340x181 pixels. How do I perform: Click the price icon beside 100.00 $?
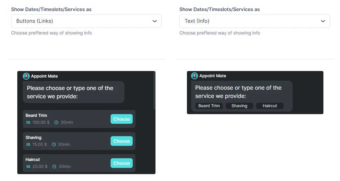[x=28, y=122]
